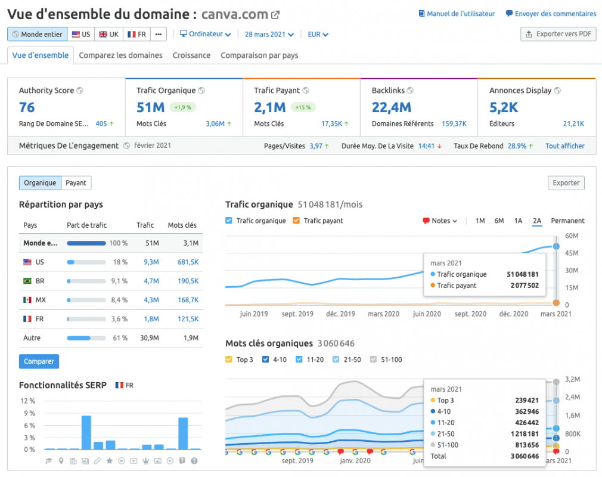This screenshot has width=602, height=477.
Task: Select the 1M time range
Action: tap(480, 221)
